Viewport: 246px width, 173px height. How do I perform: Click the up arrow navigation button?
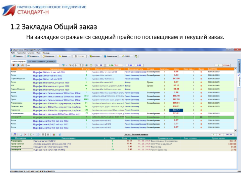(80, 65)
